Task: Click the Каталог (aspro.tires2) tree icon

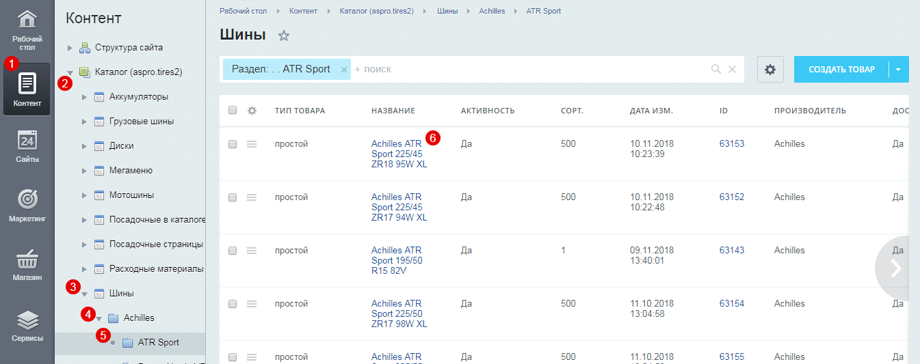Action: [x=85, y=72]
